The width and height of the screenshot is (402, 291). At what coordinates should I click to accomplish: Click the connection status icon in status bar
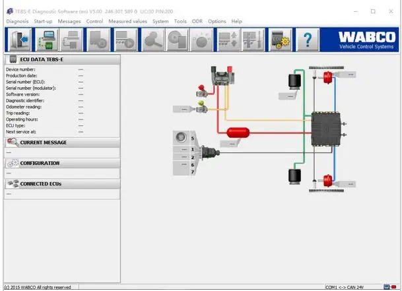[x=389, y=286]
